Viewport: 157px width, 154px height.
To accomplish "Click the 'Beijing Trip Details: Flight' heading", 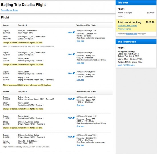I will click(23, 5).
